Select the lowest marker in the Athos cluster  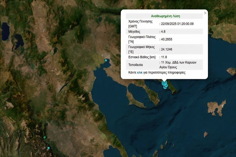coord(165,87)
